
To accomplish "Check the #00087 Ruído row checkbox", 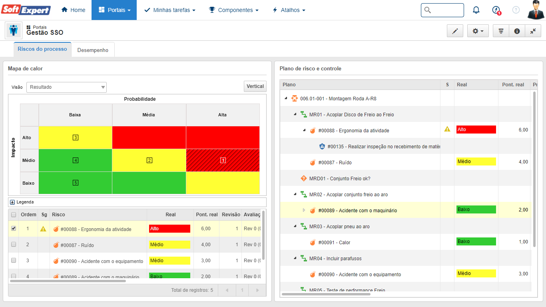I will point(14,244).
